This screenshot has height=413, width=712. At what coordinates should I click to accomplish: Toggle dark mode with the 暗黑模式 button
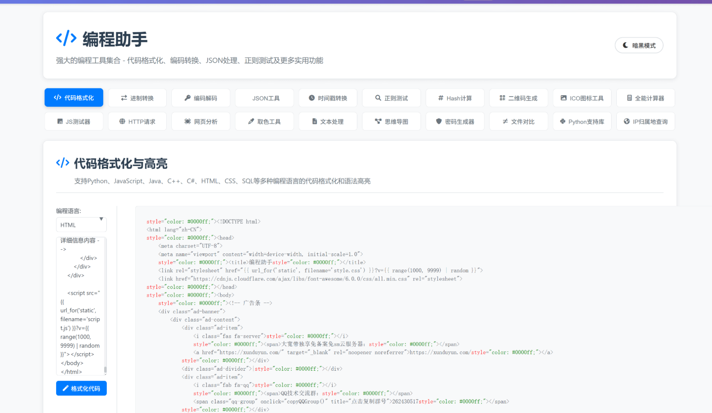[639, 45]
